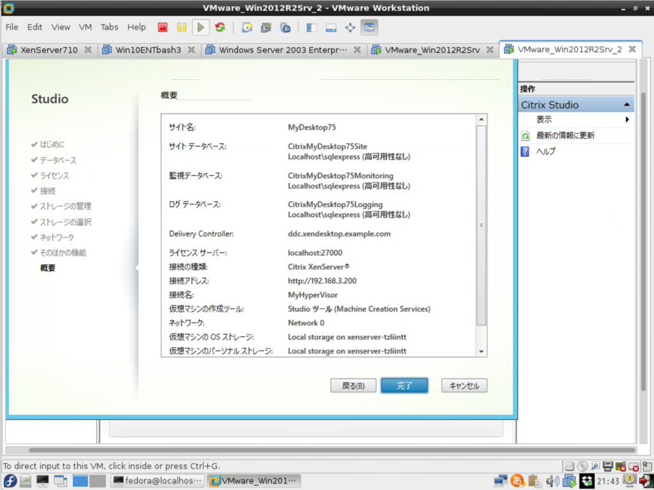Switch to the VMware_Win2012R2Srv tab
654x490 pixels.
(432, 50)
